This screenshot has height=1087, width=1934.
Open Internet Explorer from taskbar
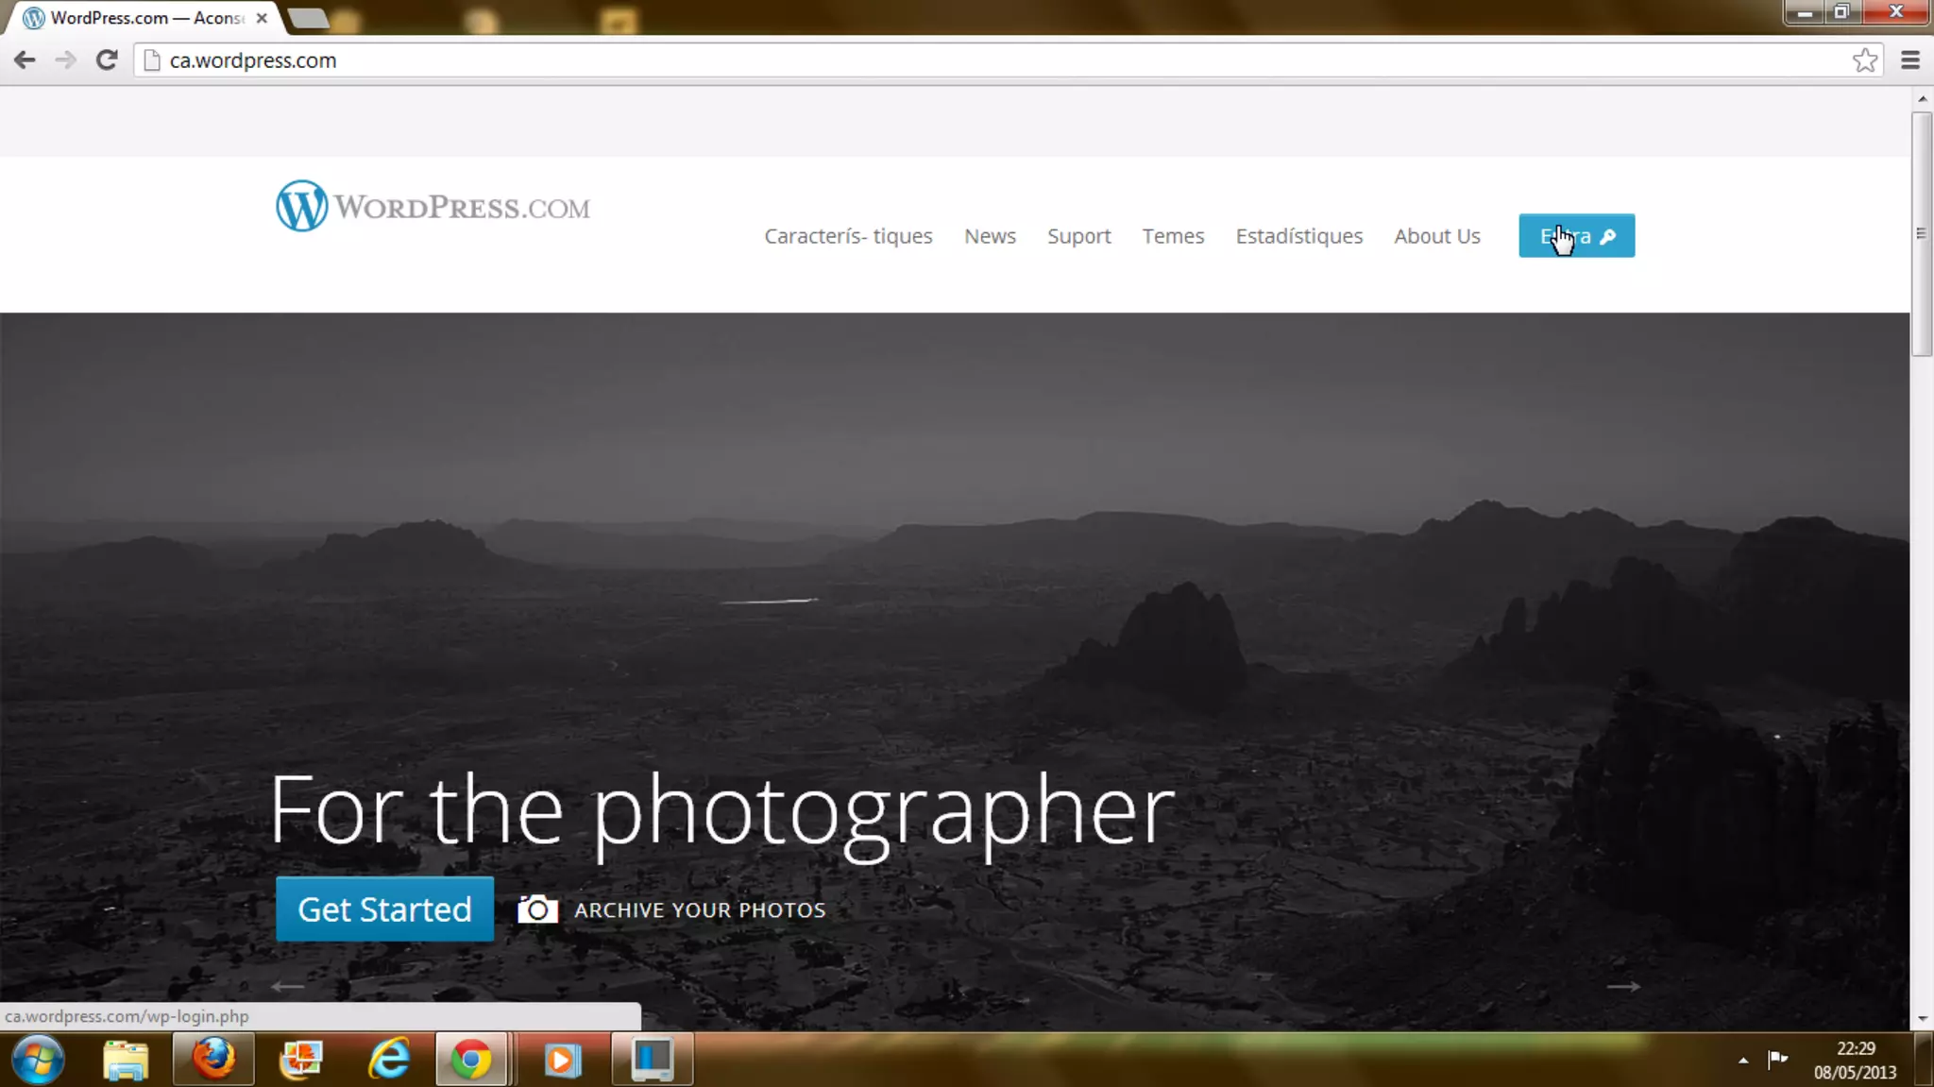point(389,1060)
